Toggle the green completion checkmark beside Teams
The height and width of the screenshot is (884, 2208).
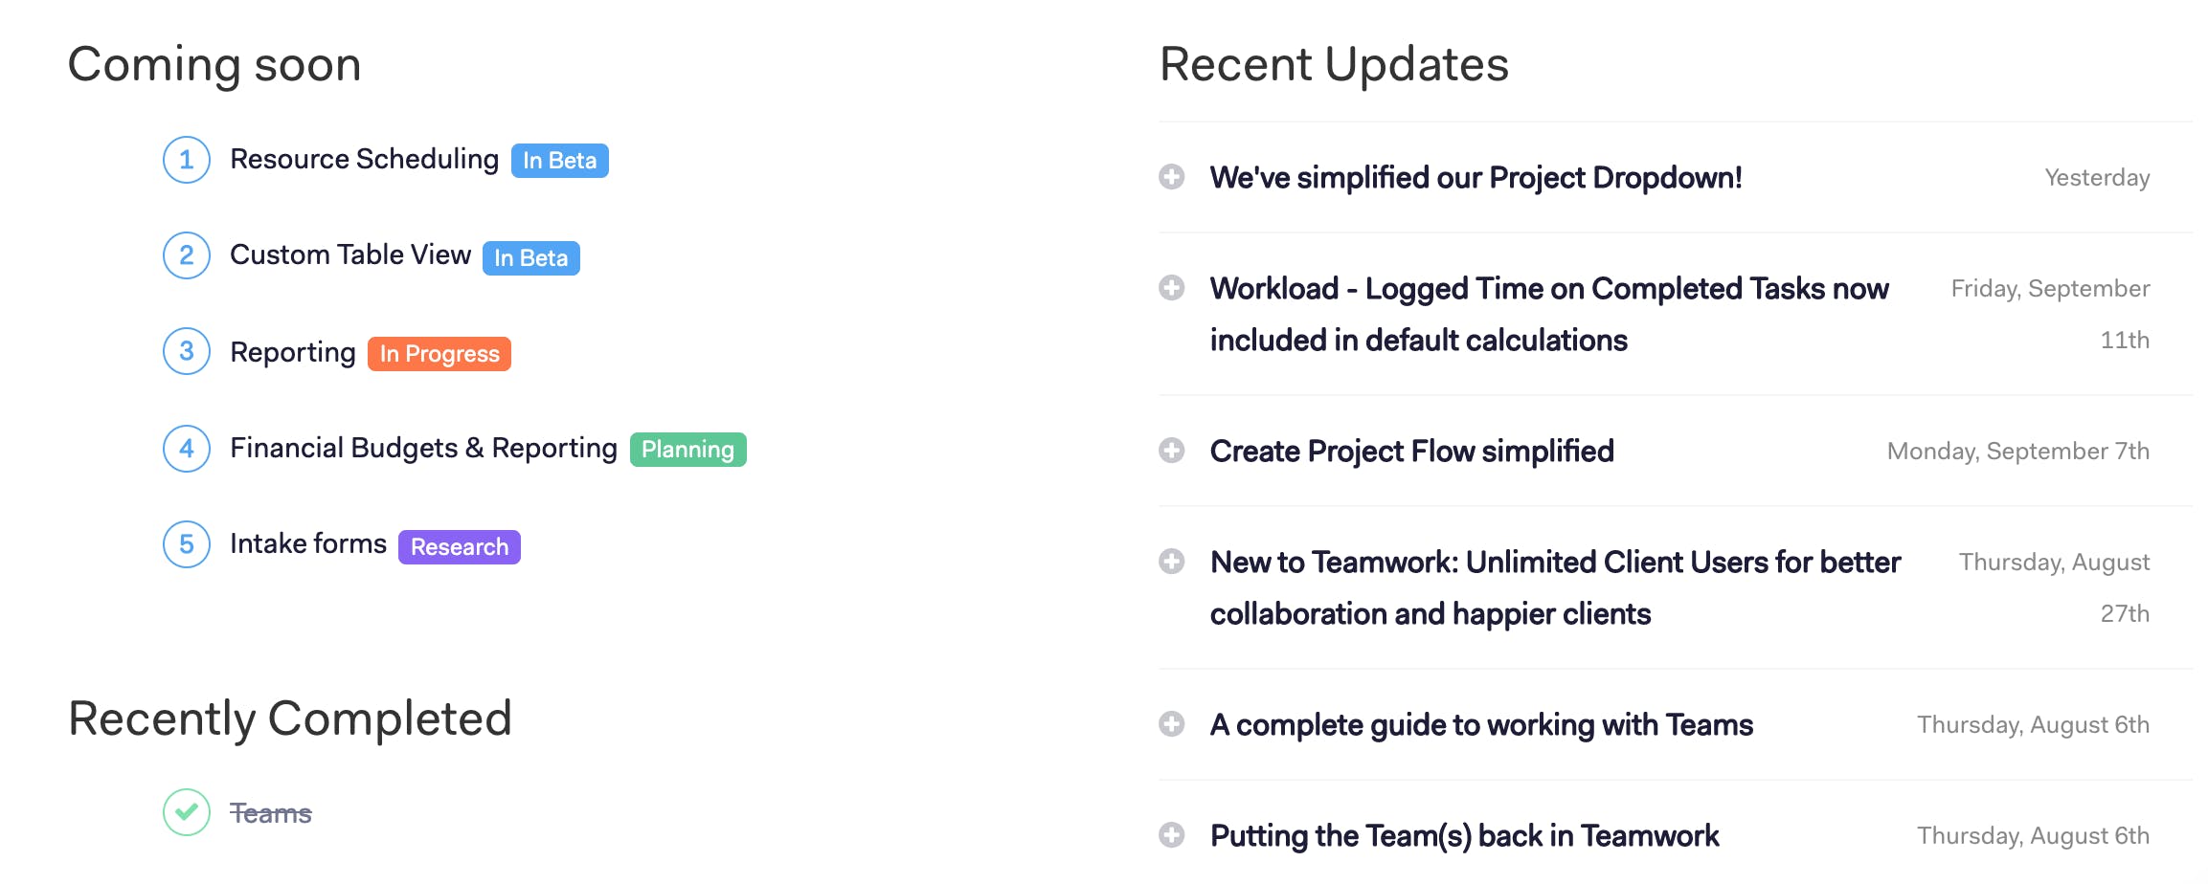click(187, 812)
